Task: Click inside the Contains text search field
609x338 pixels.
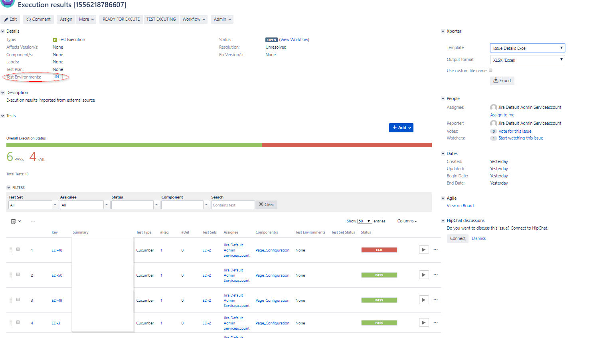Action: pyautogui.click(x=233, y=204)
